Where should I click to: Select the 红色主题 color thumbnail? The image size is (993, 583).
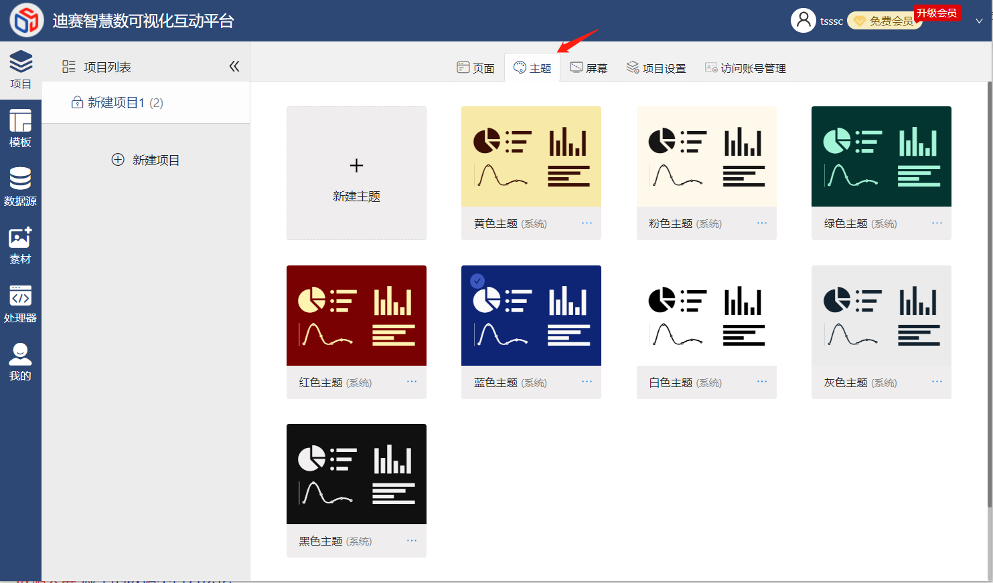tap(356, 316)
